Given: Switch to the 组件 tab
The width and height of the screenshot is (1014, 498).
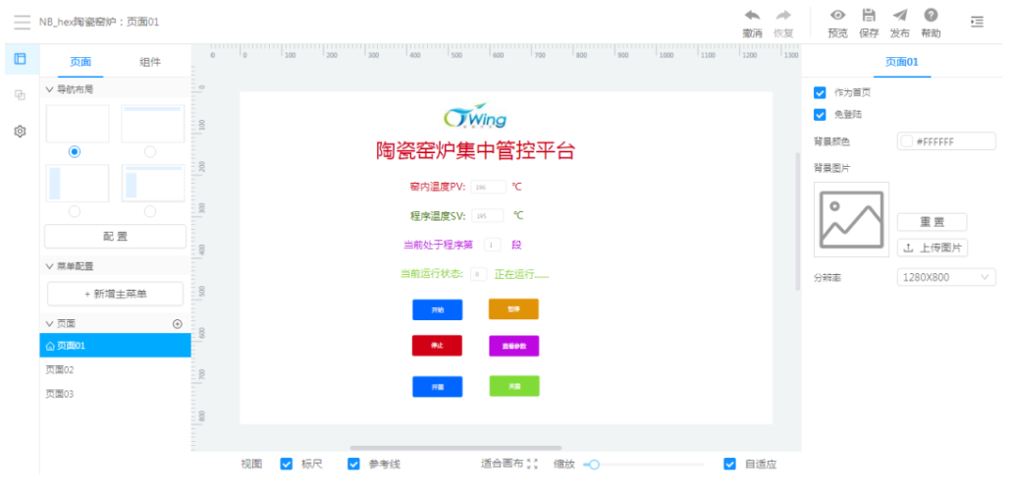Looking at the screenshot, I should pyautogui.click(x=150, y=62).
